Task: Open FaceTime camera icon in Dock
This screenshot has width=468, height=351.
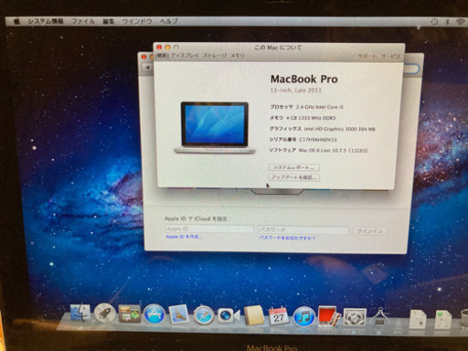Action: (x=229, y=315)
